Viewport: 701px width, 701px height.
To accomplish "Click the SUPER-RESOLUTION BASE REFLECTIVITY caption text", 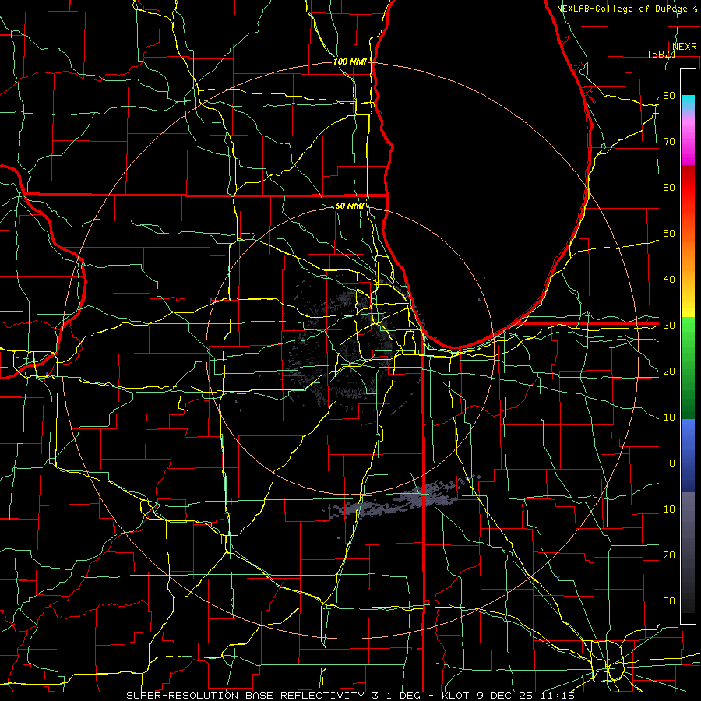I will (x=245, y=696).
